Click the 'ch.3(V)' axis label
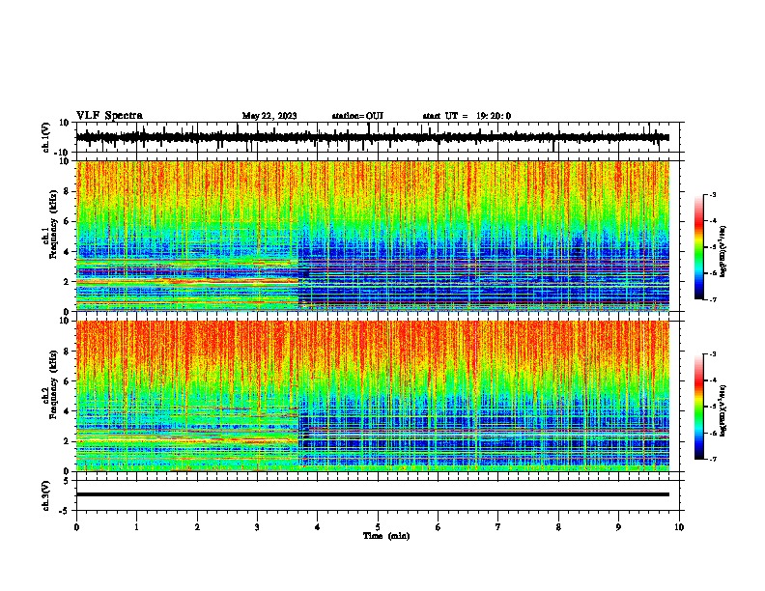 click(46, 495)
